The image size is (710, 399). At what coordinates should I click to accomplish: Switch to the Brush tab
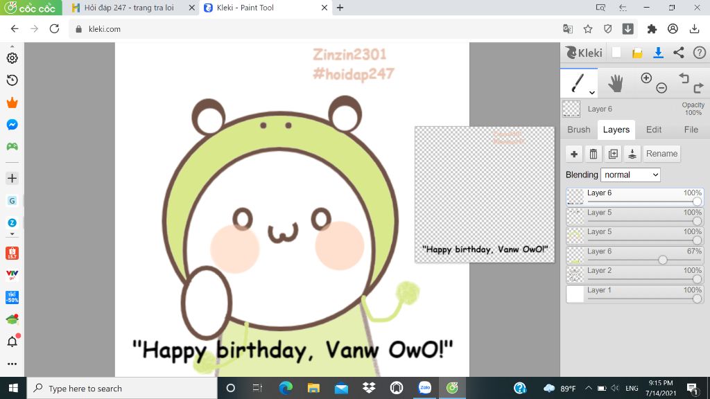coord(579,130)
